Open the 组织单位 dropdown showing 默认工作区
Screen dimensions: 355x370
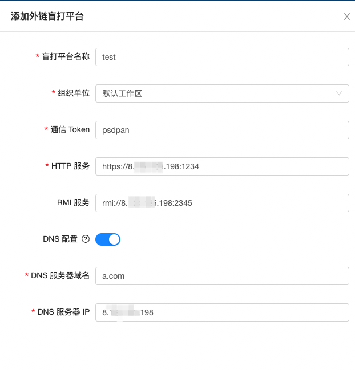coord(217,93)
